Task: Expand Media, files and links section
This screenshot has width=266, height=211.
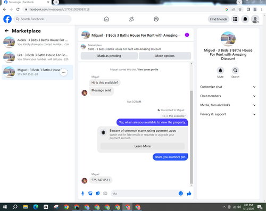Action: [228, 105]
